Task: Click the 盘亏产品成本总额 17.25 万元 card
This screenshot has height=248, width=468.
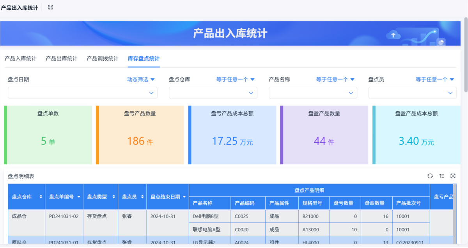Action: tap(232, 135)
